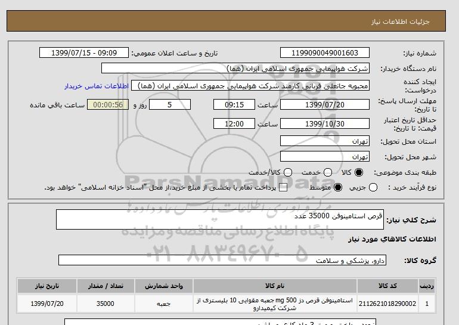Select the کالا/خدمت radio button
Image resolution: width=459 pixels, height=325 pixels.
288,172
